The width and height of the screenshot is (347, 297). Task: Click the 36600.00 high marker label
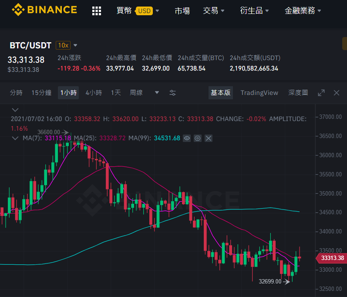49,132
